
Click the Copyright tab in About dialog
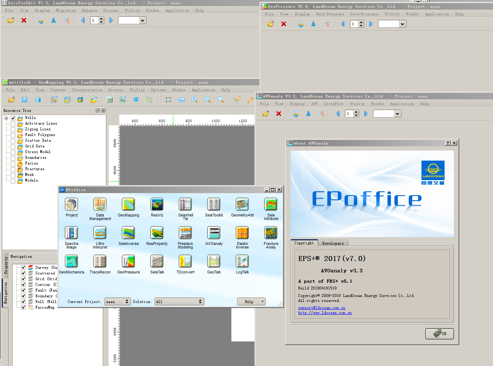(x=304, y=243)
